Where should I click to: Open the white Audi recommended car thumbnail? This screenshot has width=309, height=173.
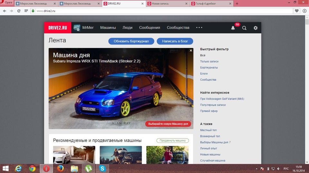point(74,155)
